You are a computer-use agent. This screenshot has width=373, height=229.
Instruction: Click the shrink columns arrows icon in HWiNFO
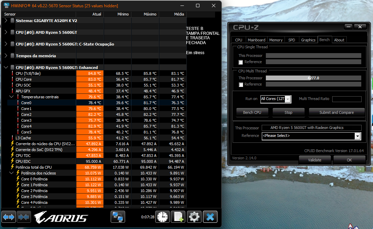(x=24, y=217)
